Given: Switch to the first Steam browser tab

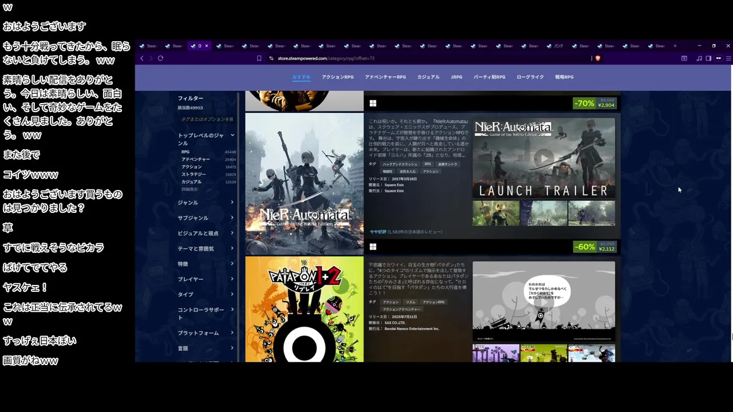Looking at the screenshot, I should click(148, 46).
